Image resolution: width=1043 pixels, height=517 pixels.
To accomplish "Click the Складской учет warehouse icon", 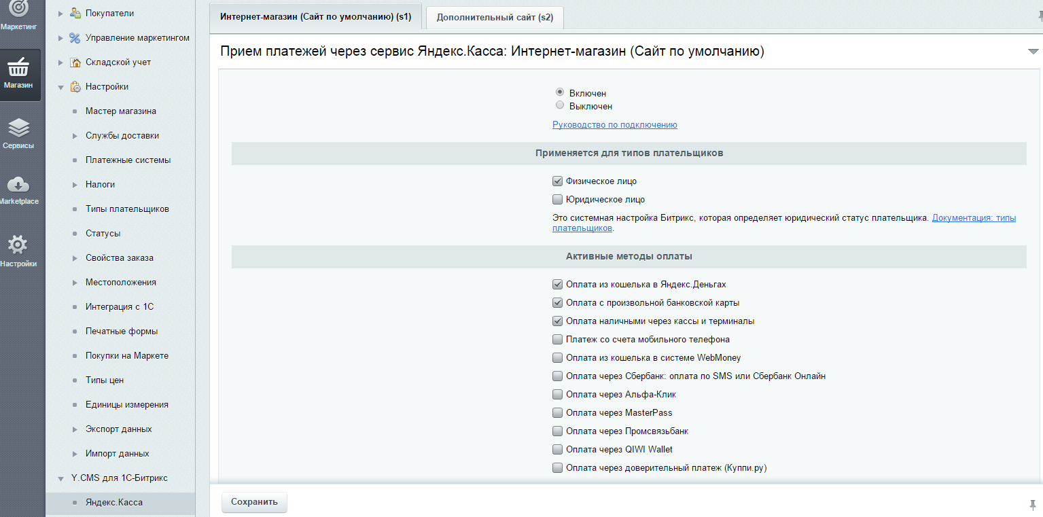I will [75, 63].
